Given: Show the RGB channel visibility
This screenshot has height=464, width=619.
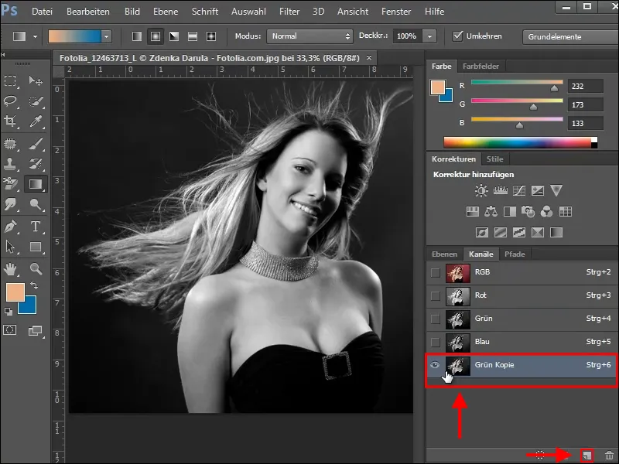Looking at the screenshot, I should [435, 273].
